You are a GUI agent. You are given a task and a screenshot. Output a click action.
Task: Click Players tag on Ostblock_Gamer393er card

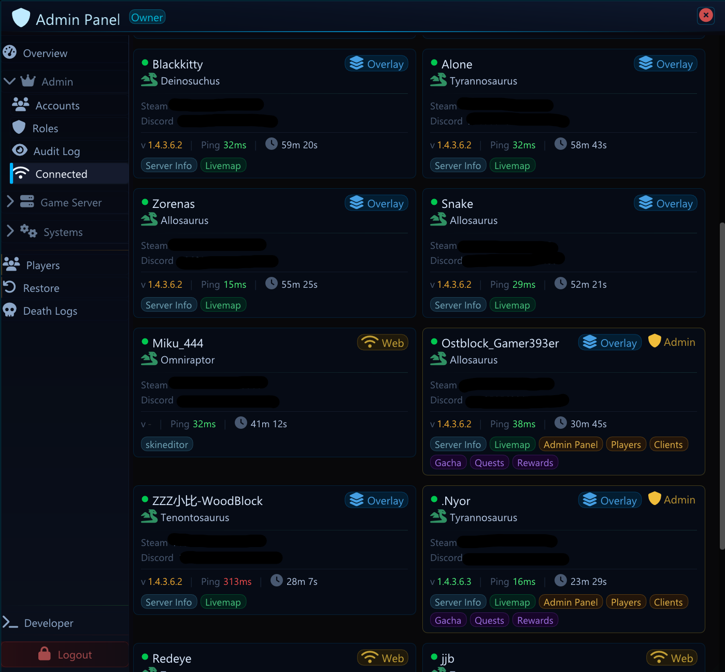point(626,444)
